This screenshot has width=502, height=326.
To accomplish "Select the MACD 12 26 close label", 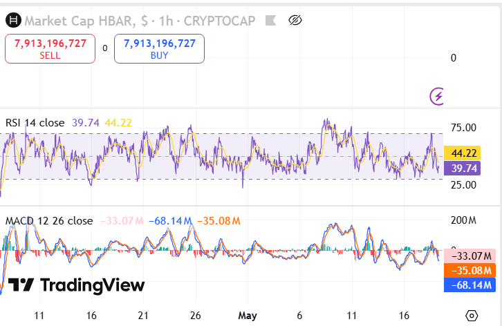I will pyautogui.click(x=49, y=221).
